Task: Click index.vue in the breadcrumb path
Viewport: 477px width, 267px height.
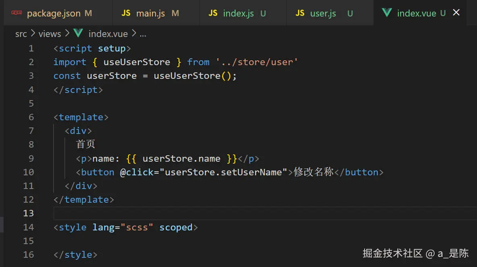Action: click(x=108, y=34)
